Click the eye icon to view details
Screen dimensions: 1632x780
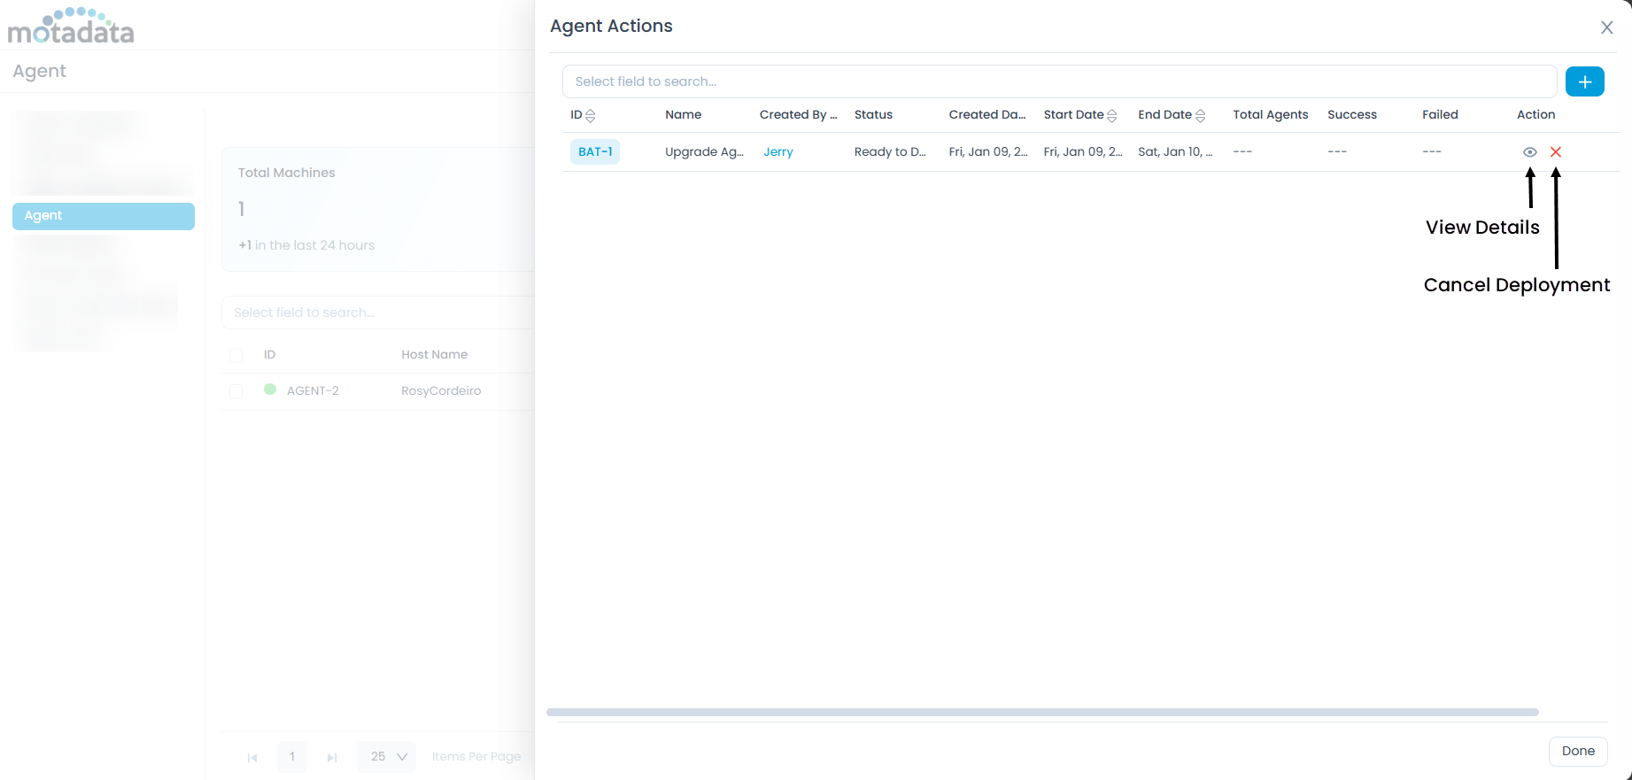coord(1529,152)
